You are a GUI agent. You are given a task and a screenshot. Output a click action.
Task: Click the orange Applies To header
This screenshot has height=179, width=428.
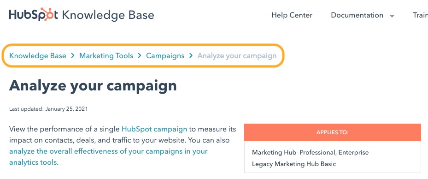tap(333, 132)
